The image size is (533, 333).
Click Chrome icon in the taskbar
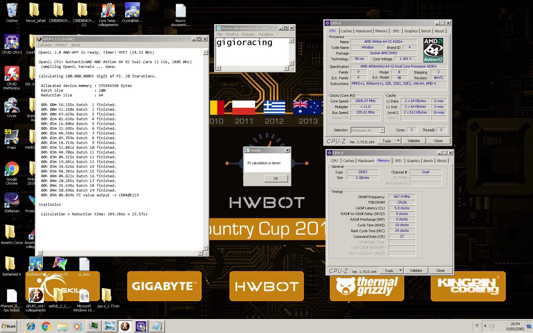click(46, 326)
